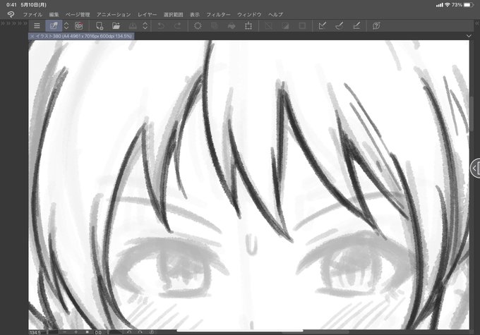Click the 134.5 zoom value field

point(35,332)
